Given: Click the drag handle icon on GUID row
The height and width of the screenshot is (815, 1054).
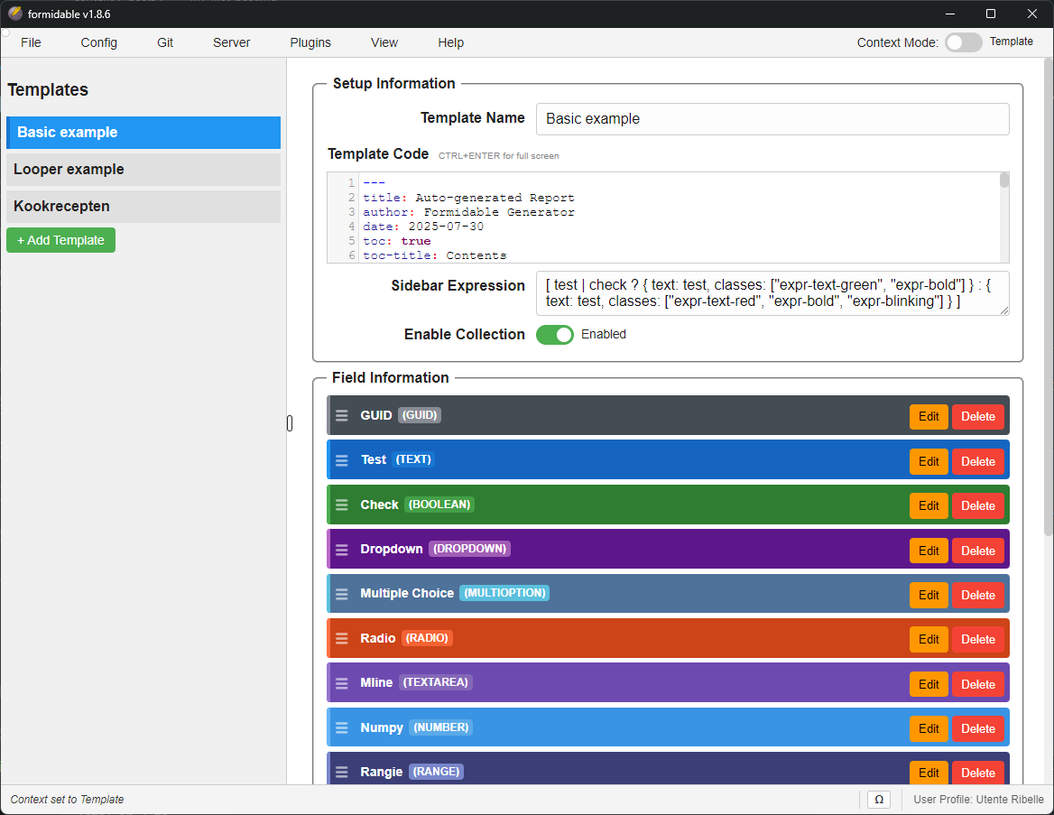Looking at the screenshot, I should coord(341,415).
